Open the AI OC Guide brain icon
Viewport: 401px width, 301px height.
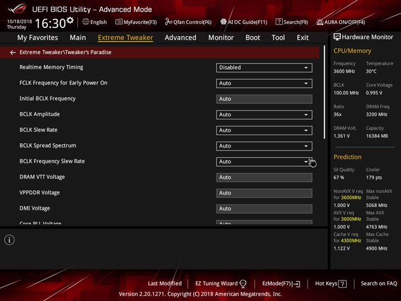point(223,22)
